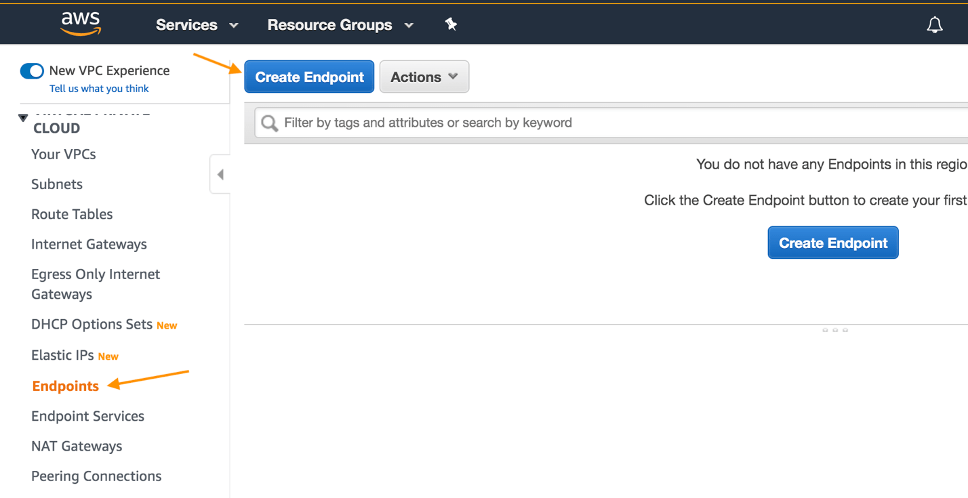Collapse the VIRTUAL PRIVATE CLOUD section
968x498 pixels.
(x=22, y=117)
